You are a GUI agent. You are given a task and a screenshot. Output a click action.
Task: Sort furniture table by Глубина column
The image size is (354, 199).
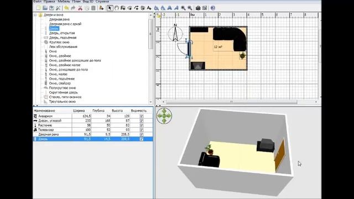coord(101,111)
